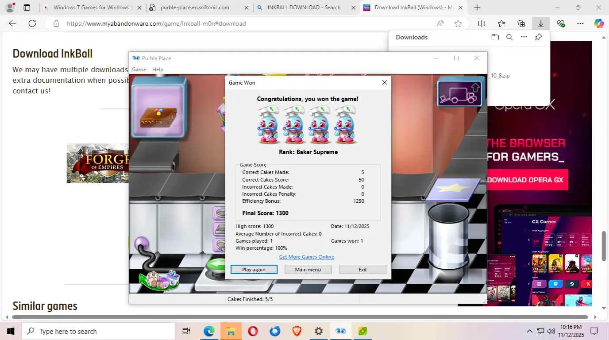609x340 pixels.
Task: Click the Similar games heading
Action: coord(45,306)
